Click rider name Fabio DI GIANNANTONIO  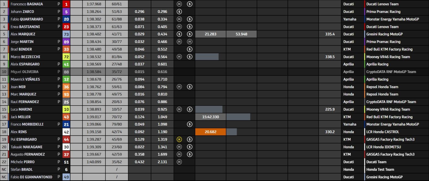point(31,177)
